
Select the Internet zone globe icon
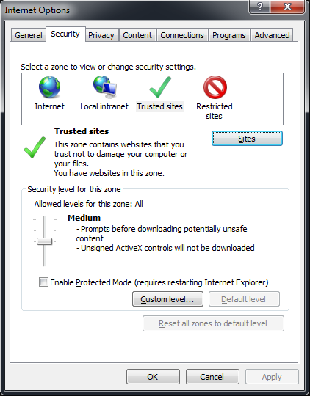[x=50, y=87]
